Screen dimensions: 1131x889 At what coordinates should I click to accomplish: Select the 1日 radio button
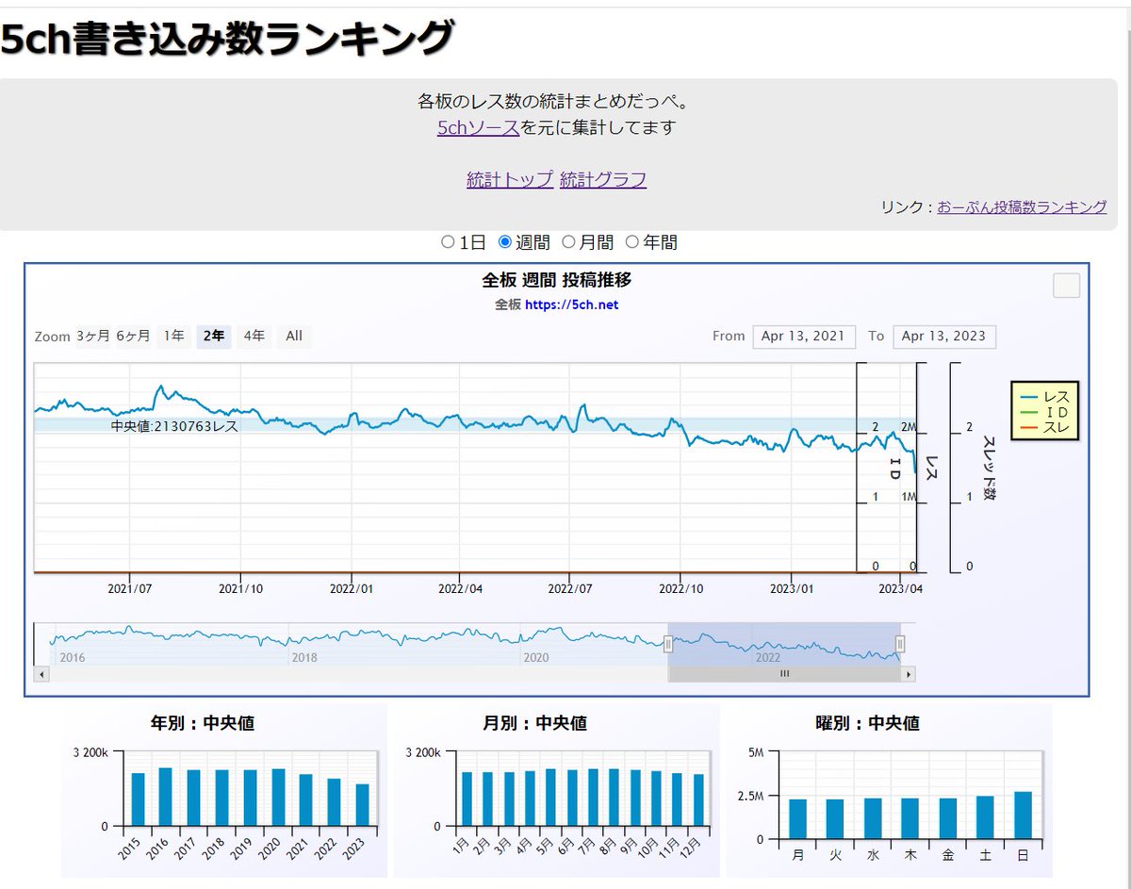coord(447,241)
